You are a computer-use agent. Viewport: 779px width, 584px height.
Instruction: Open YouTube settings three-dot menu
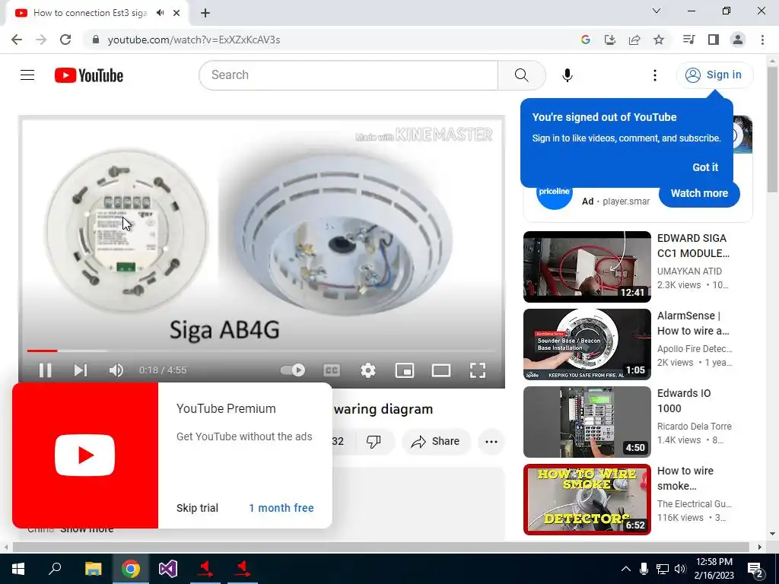[x=655, y=75]
